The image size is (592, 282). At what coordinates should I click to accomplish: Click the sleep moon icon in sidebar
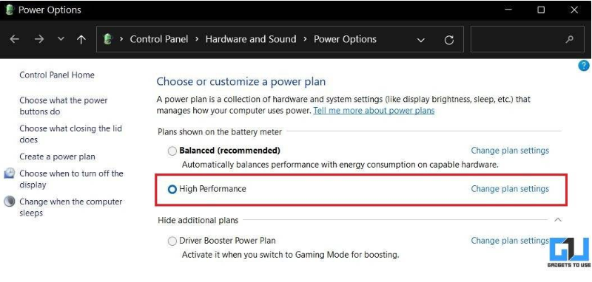[x=10, y=202]
